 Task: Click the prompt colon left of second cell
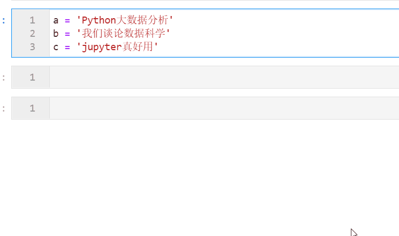click(4, 77)
